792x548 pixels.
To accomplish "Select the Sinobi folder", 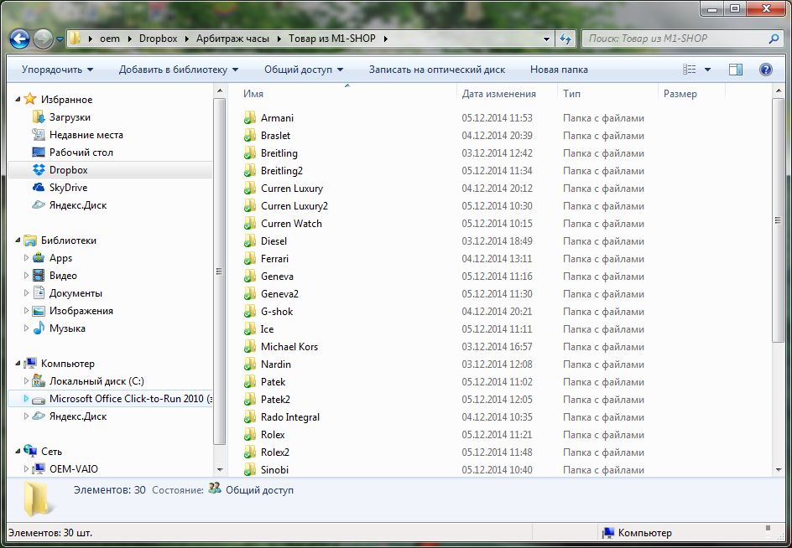I will point(274,470).
